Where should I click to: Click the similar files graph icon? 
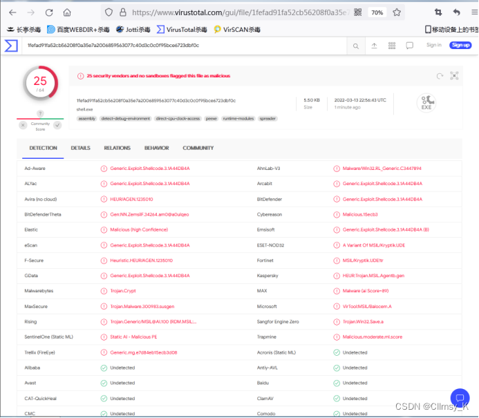coord(454,76)
